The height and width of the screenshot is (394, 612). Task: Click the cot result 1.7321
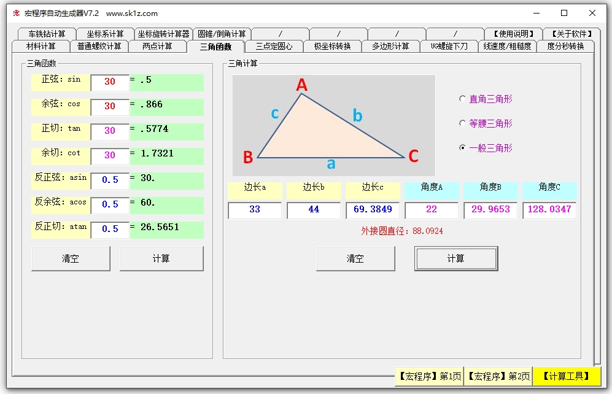[167, 156]
